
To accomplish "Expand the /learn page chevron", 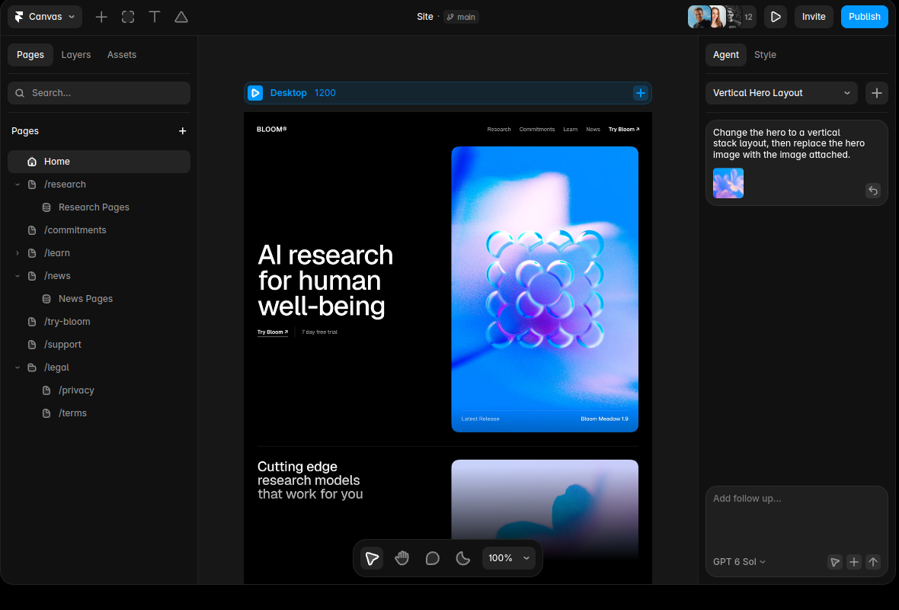I will click(18, 253).
